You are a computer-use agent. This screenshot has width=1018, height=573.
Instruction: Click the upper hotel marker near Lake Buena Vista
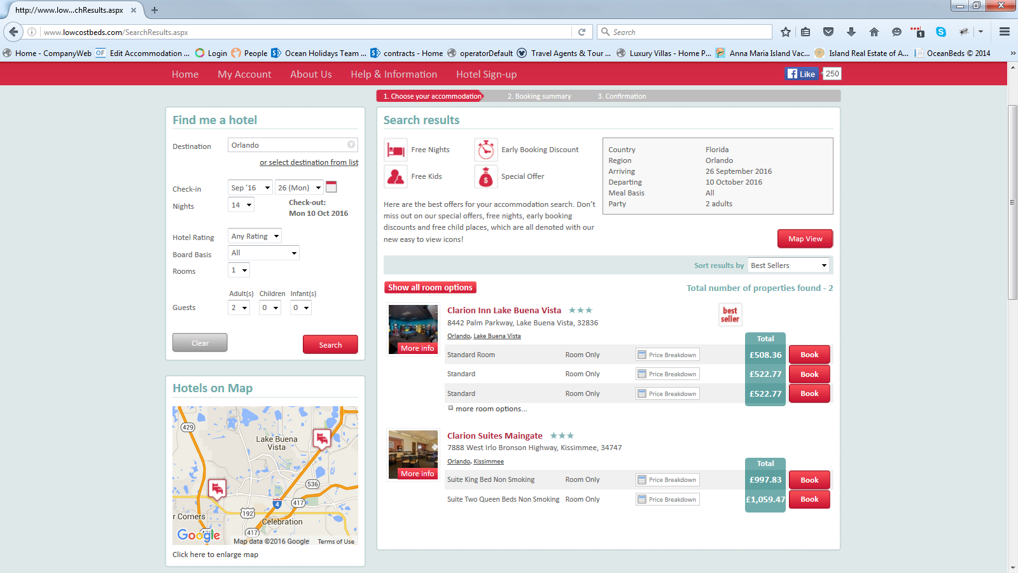[x=322, y=439]
